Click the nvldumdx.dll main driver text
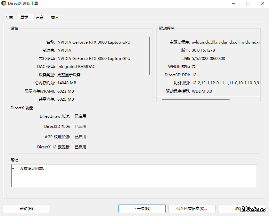The height and width of the screenshot is (216, 269). coord(226,42)
